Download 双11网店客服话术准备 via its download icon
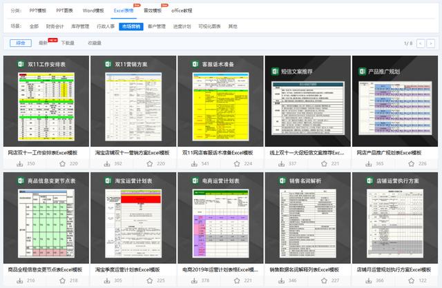The image size is (442, 288). pyautogui.click(x=194, y=164)
